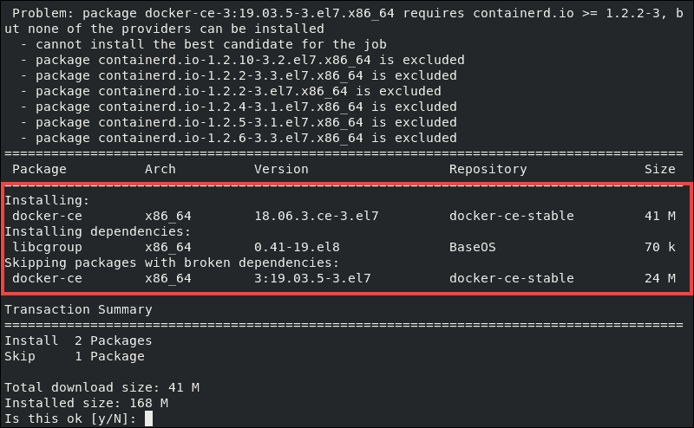This screenshot has height=428, width=694.
Task: Select the Size column header
Action: pos(659,169)
